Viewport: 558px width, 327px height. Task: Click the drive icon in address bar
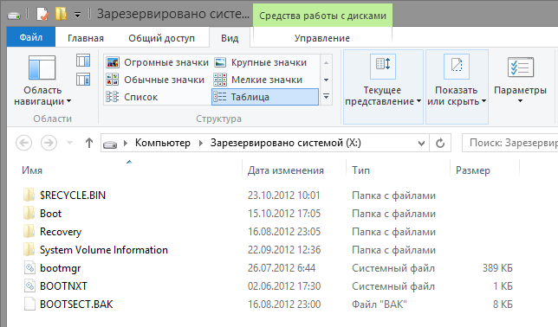tap(110, 144)
